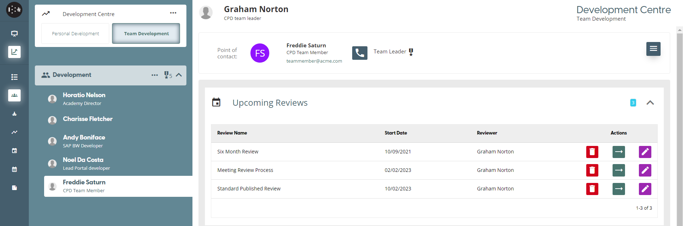The height and width of the screenshot is (226, 683).
Task: Click the presentation screen icon in sidebar
Action: tap(14, 33)
